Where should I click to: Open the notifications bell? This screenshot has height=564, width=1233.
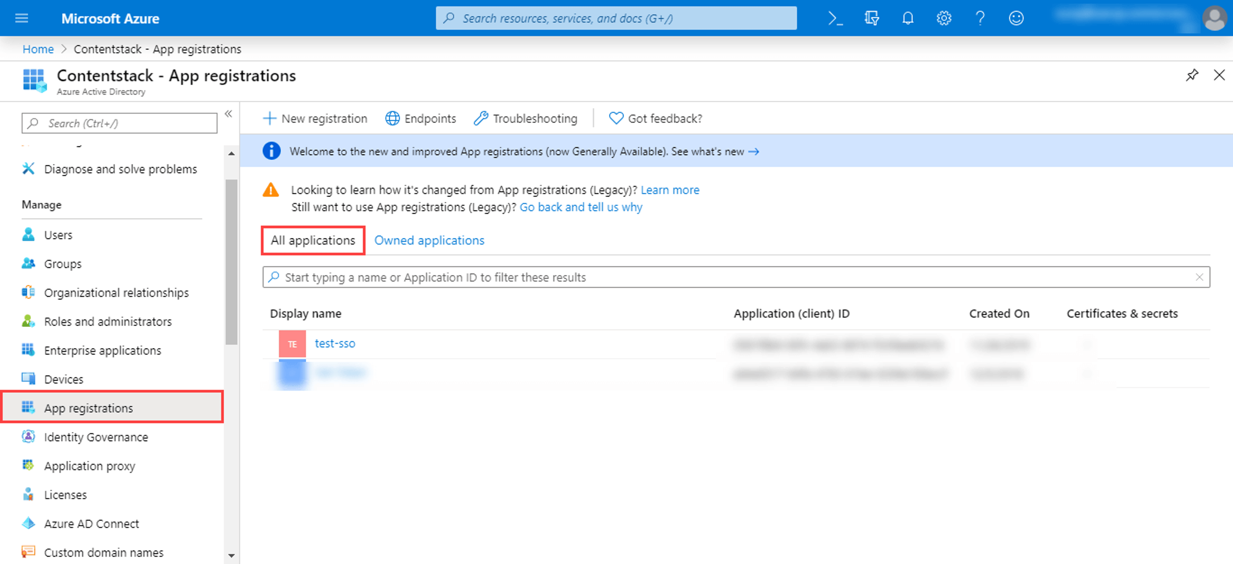point(907,18)
